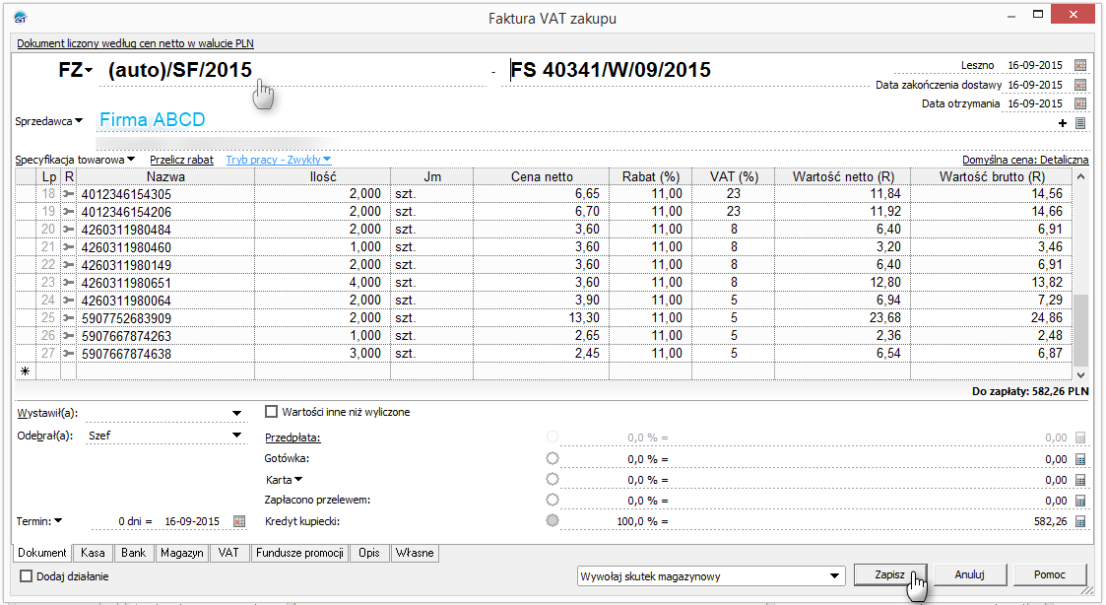Click the table scrollbar up arrow
This screenshot has height=605, width=1106.
click(x=1080, y=178)
